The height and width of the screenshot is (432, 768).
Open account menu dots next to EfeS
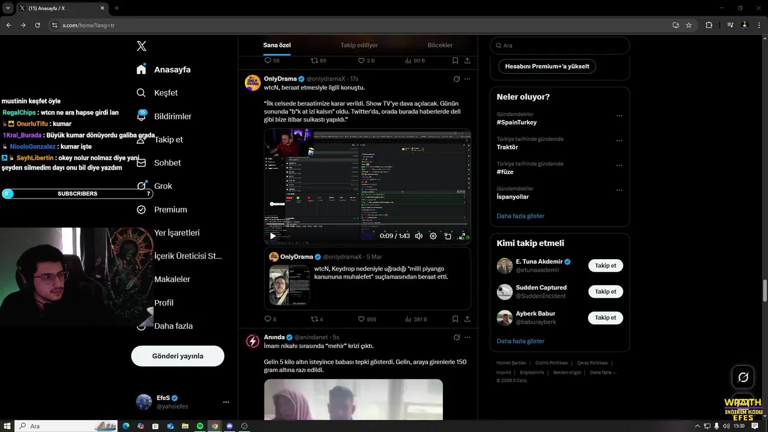tap(226, 402)
